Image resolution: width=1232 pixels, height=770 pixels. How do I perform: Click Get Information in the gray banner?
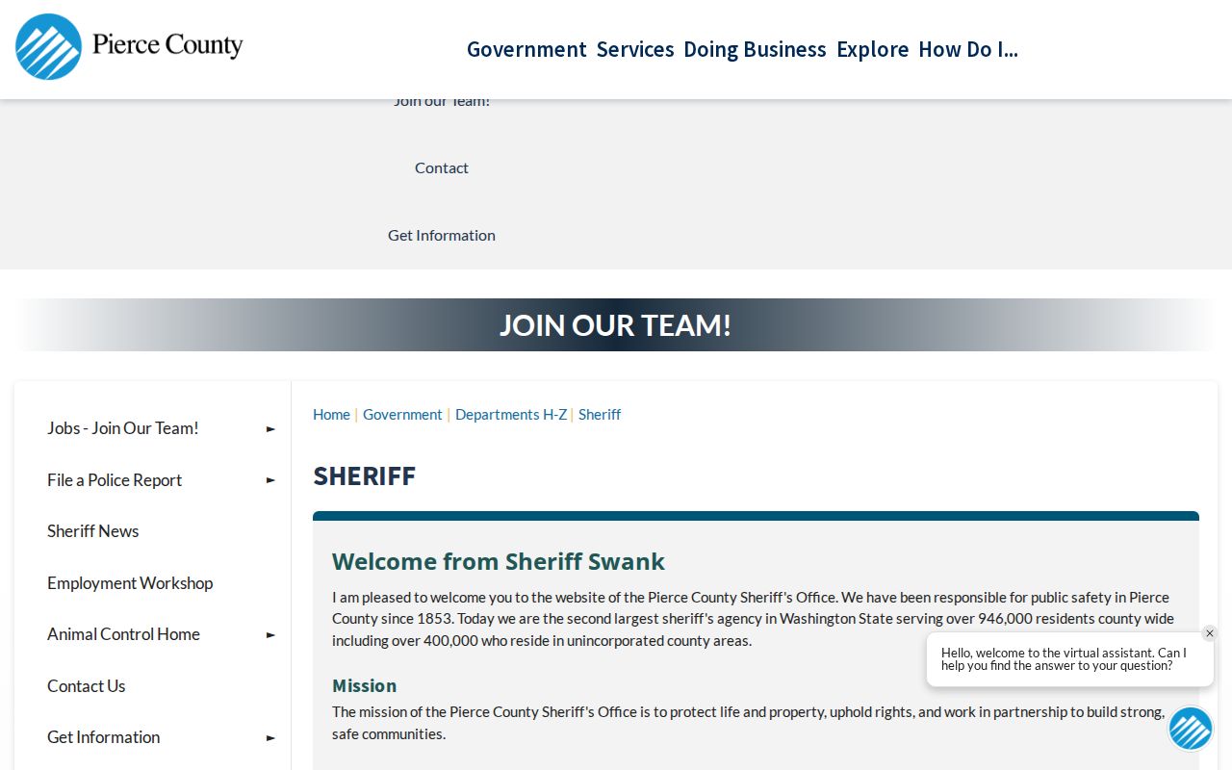coord(442,235)
